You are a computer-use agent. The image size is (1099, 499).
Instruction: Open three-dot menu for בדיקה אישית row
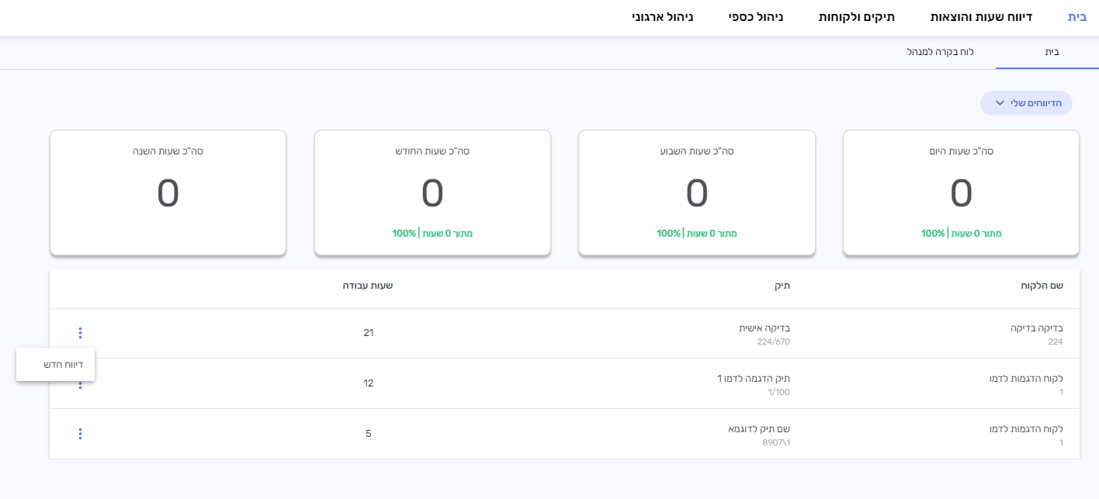[80, 333]
